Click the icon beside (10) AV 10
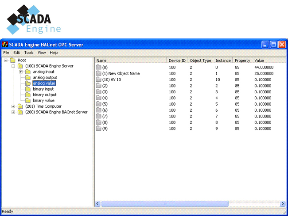Image resolution: width=288 pixels, height=216 pixels. 99,80
